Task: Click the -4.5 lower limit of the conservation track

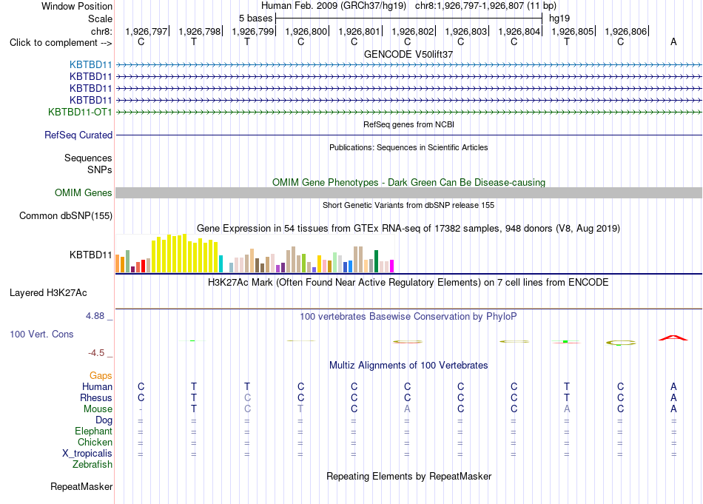Action: (x=96, y=353)
